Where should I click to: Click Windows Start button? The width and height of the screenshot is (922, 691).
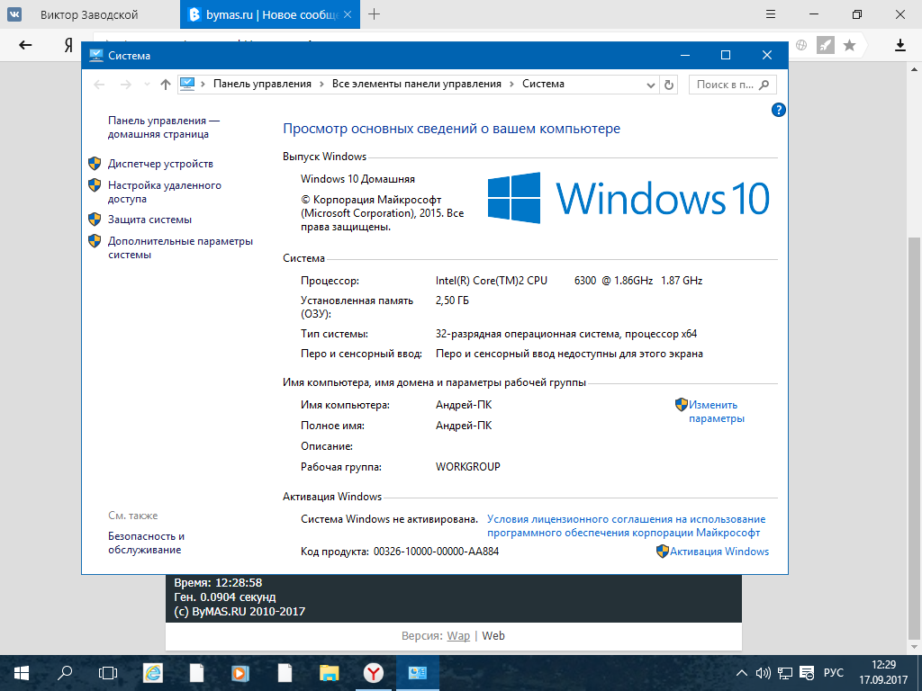coord(22,672)
